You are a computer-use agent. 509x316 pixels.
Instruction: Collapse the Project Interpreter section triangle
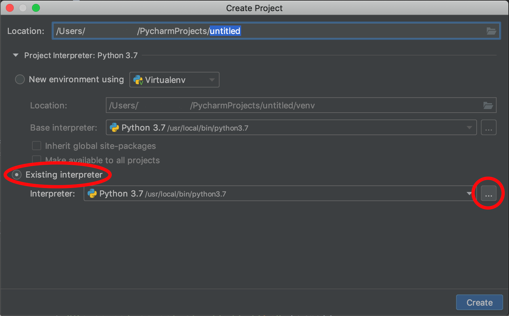16,55
